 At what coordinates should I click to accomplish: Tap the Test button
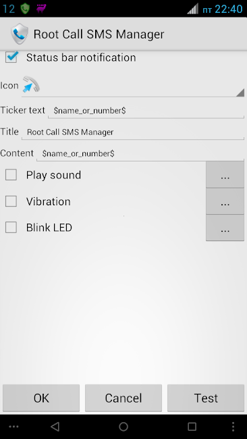[206, 398]
